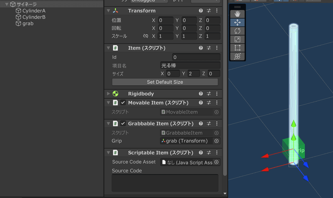Click the Id input field
The image size is (333, 198).
pyautogui.click(x=196, y=58)
